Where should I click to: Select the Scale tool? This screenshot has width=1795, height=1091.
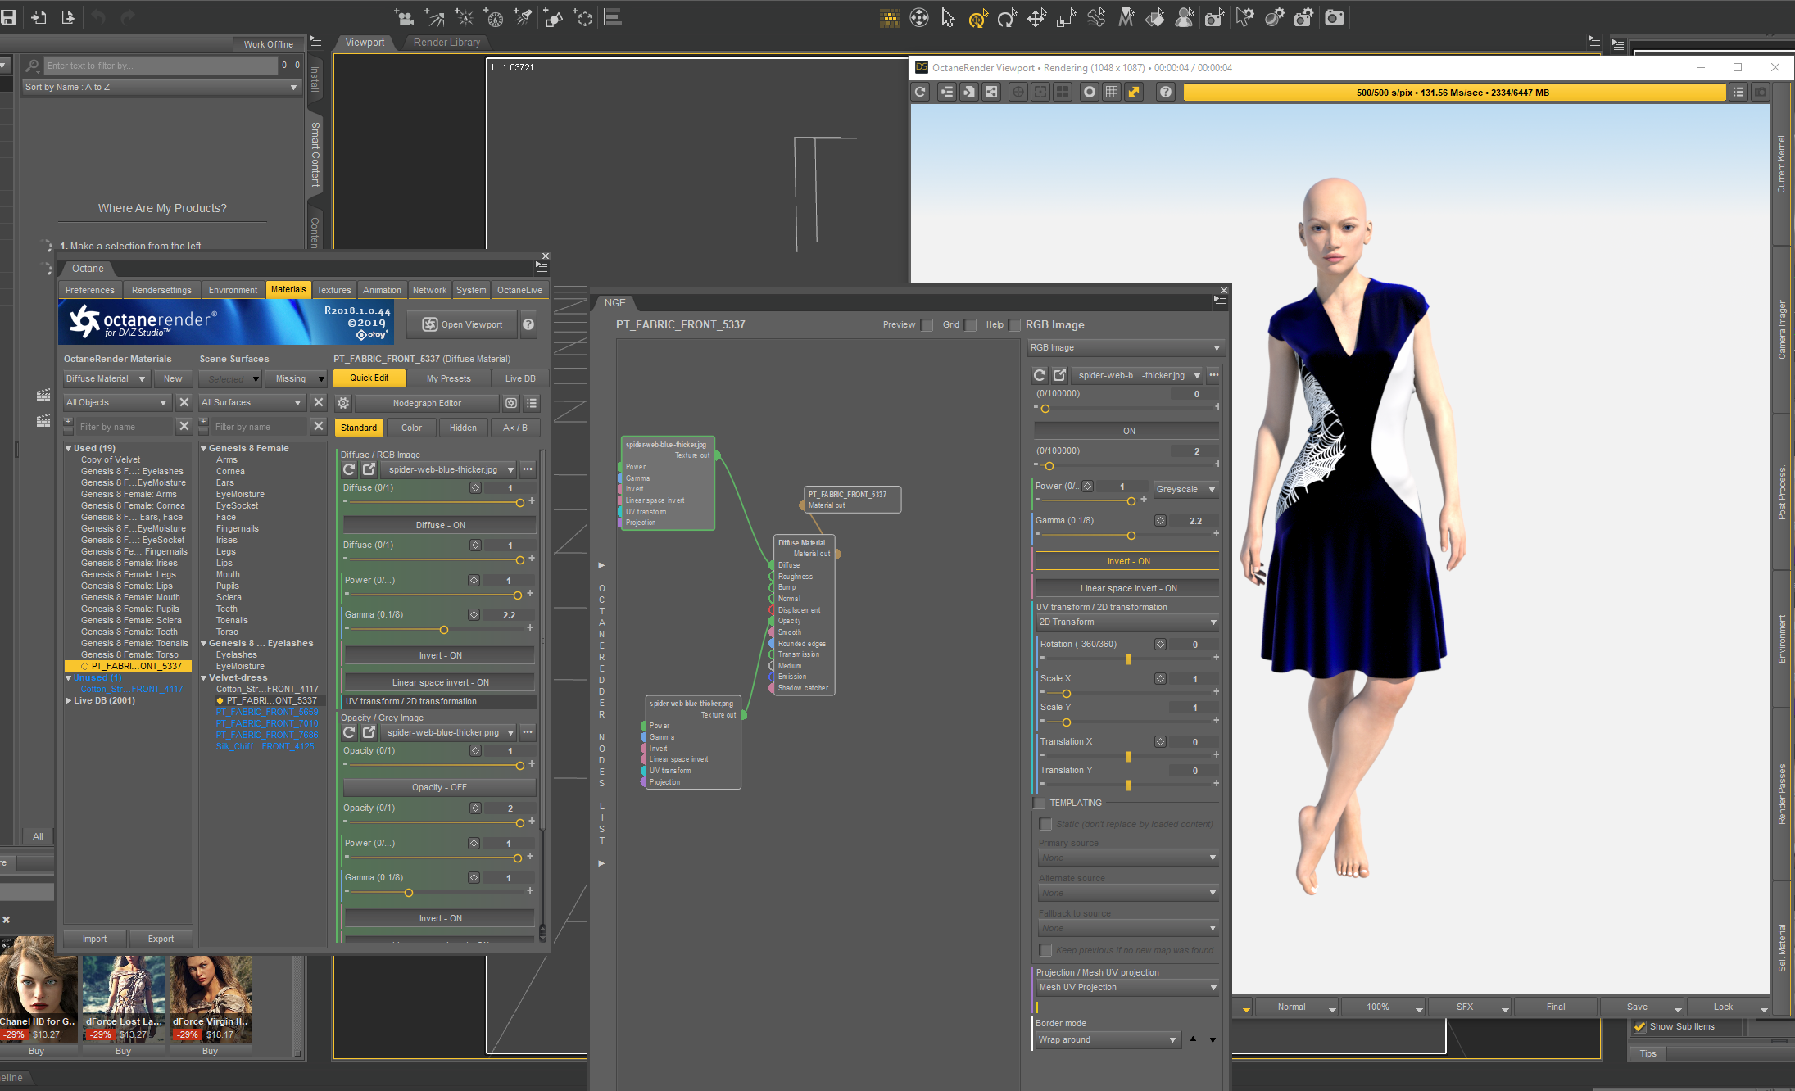pyautogui.click(x=1067, y=18)
